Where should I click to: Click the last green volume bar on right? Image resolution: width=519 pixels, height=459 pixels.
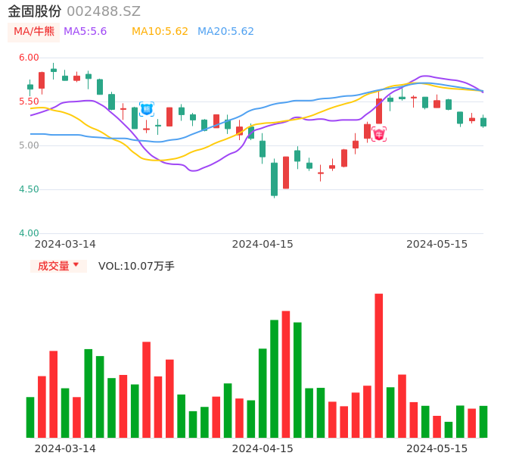pos(483,421)
